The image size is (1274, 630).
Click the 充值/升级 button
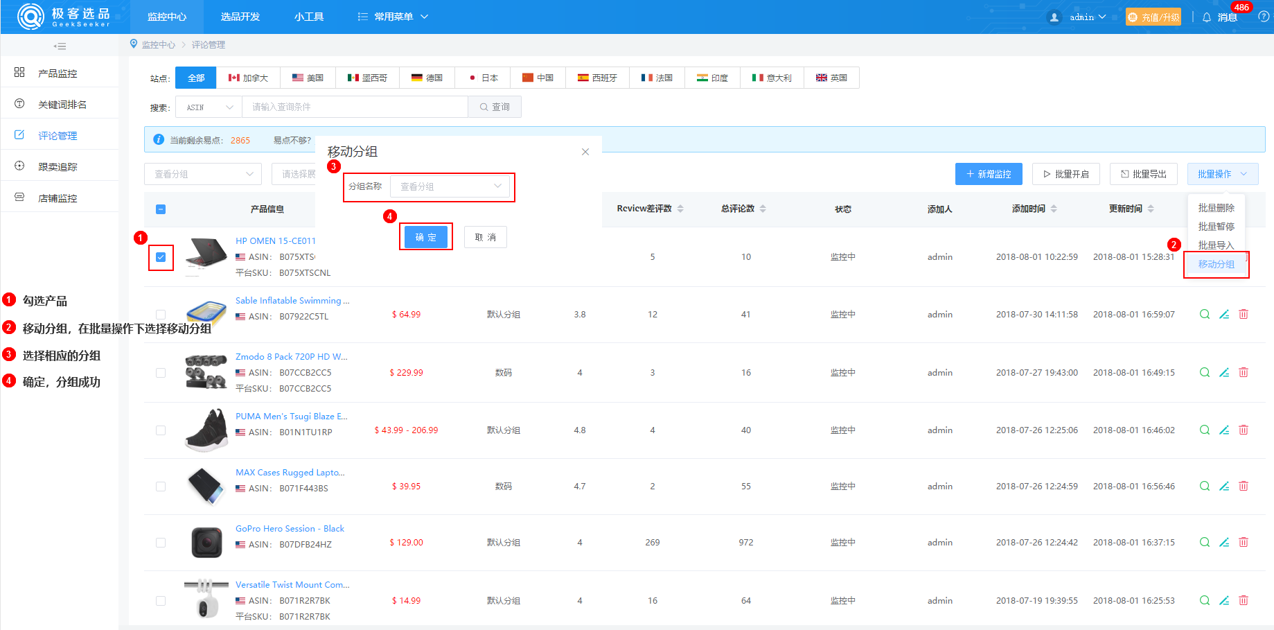click(x=1153, y=17)
